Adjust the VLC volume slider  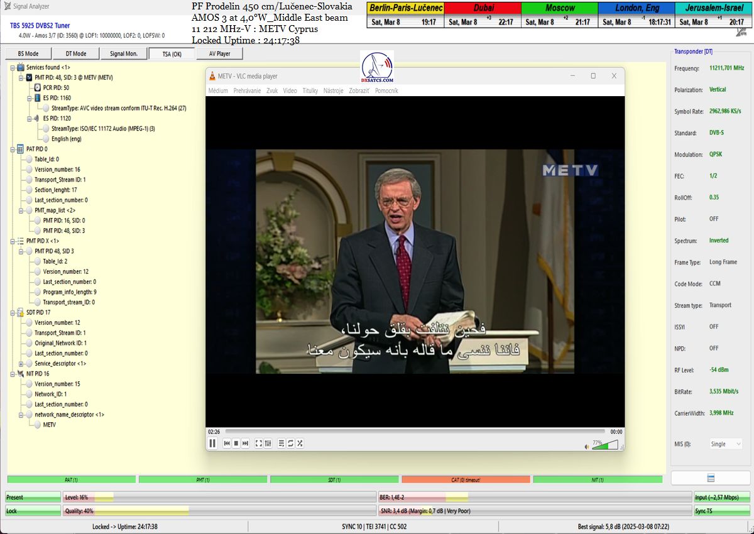coord(605,445)
